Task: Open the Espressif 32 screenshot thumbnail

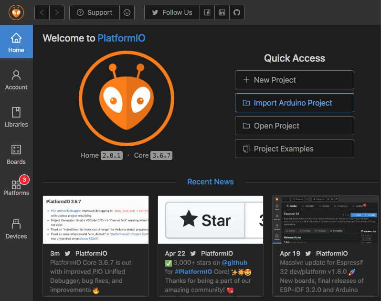Action: point(325,220)
